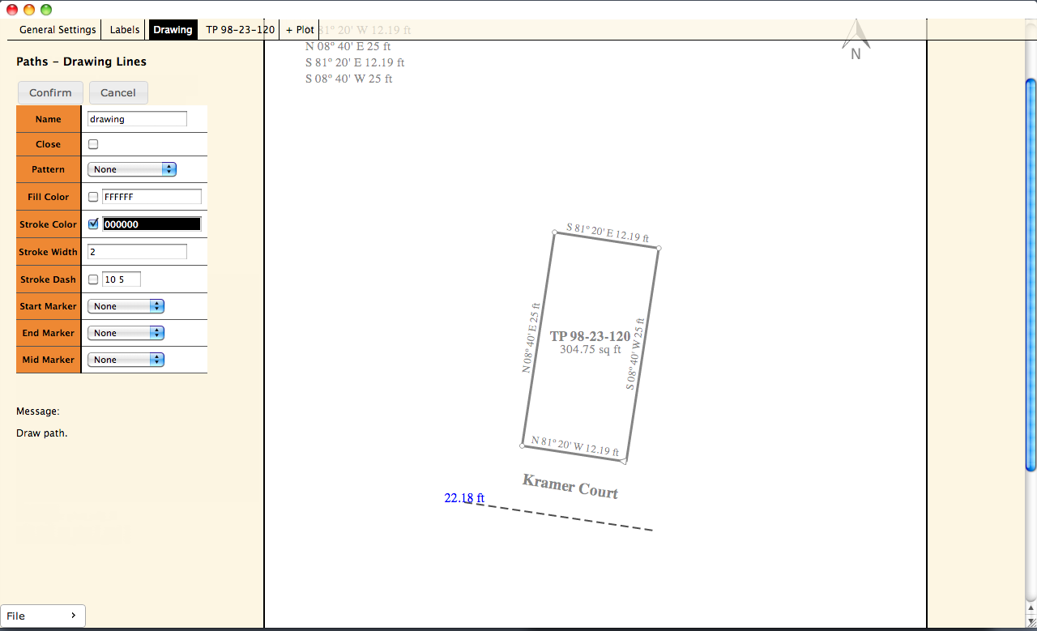
Task: Select the Stroke Width value field
Action: [x=136, y=251]
